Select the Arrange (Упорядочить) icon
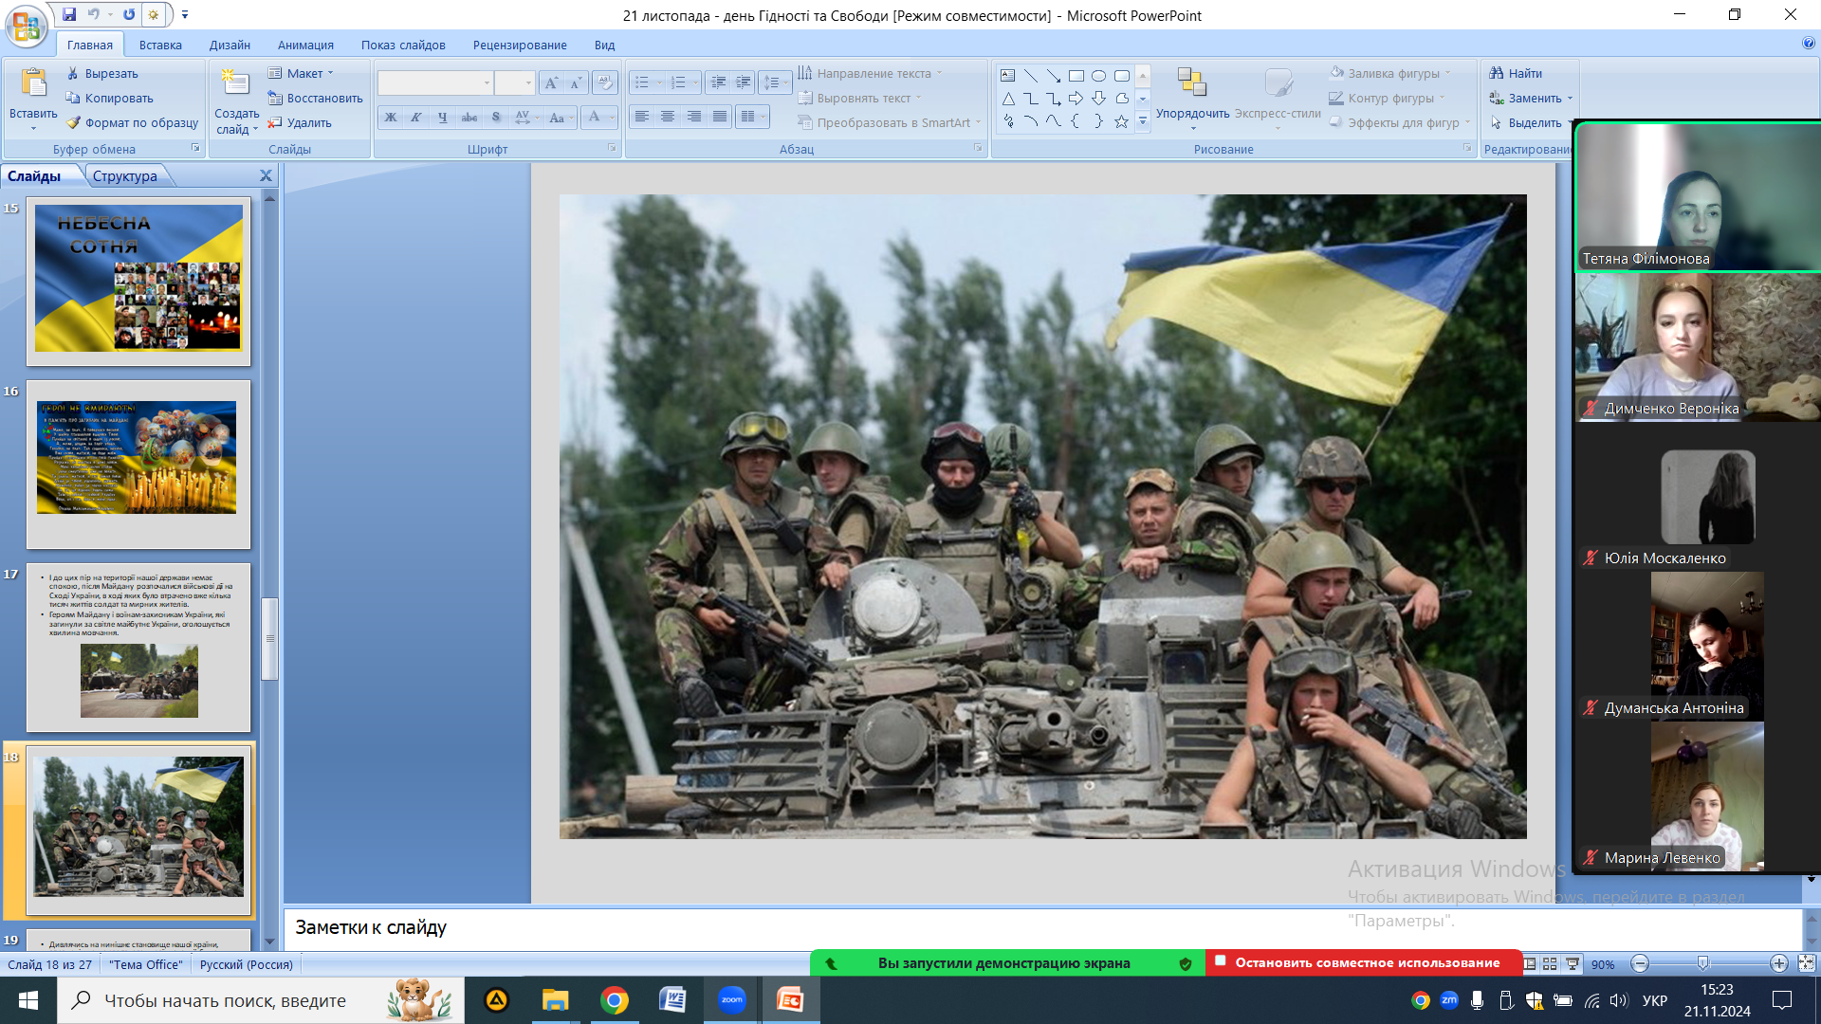 (x=1191, y=83)
